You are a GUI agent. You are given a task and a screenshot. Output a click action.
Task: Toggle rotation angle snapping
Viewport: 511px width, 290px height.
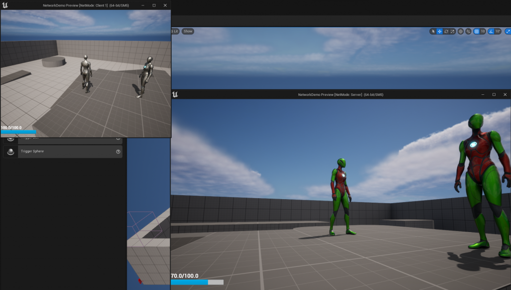(491, 31)
